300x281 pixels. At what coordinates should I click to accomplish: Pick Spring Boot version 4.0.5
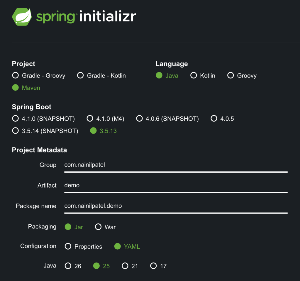click(x=214, y=119)
